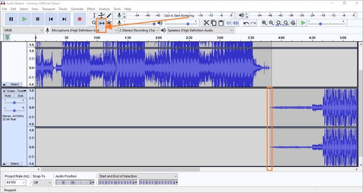This screenshot has height=193, width=363.
Task: Toggle the pinned play head icon
Action: click(x=7, y=38)
